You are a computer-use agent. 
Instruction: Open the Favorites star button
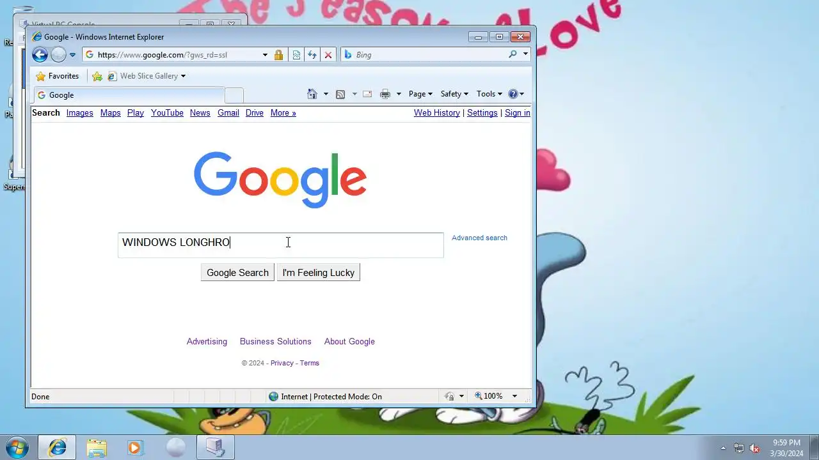(58, 76)
